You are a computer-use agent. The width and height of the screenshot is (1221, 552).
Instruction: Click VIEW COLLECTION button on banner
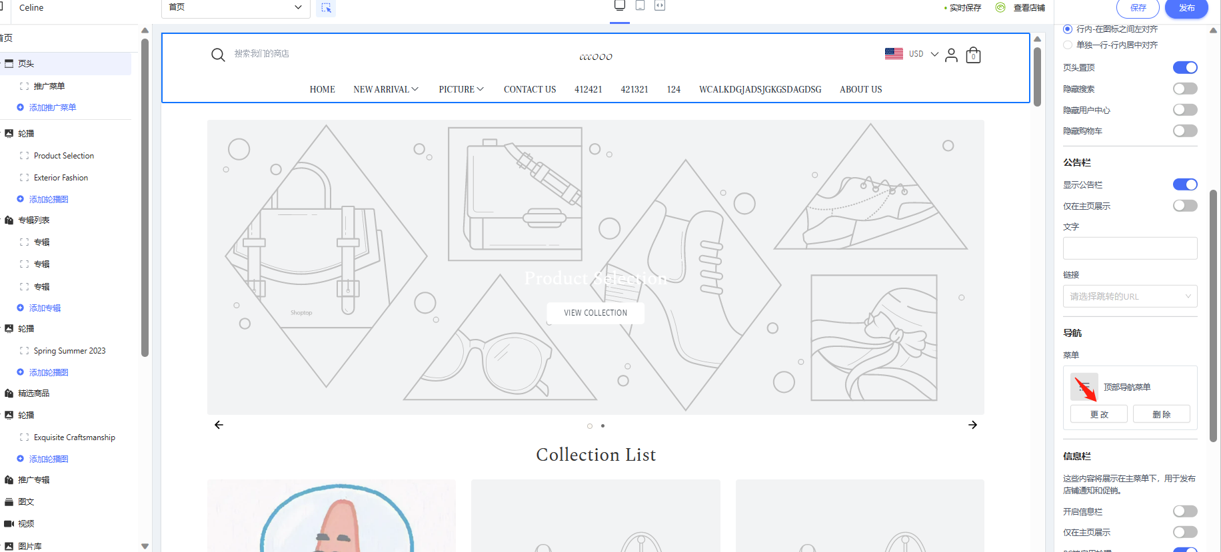click(596, 313)
